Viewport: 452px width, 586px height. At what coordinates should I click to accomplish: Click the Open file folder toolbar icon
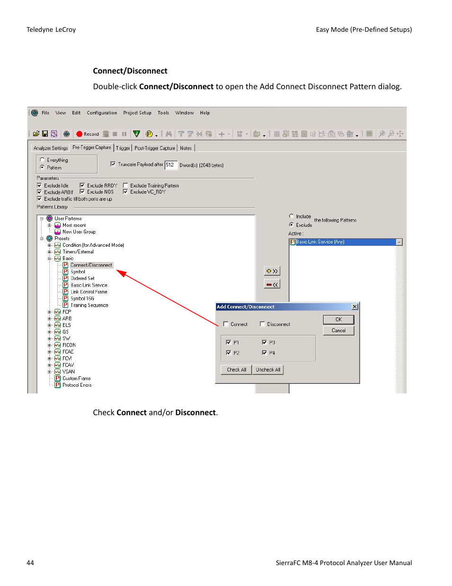(x=36, y=134)
